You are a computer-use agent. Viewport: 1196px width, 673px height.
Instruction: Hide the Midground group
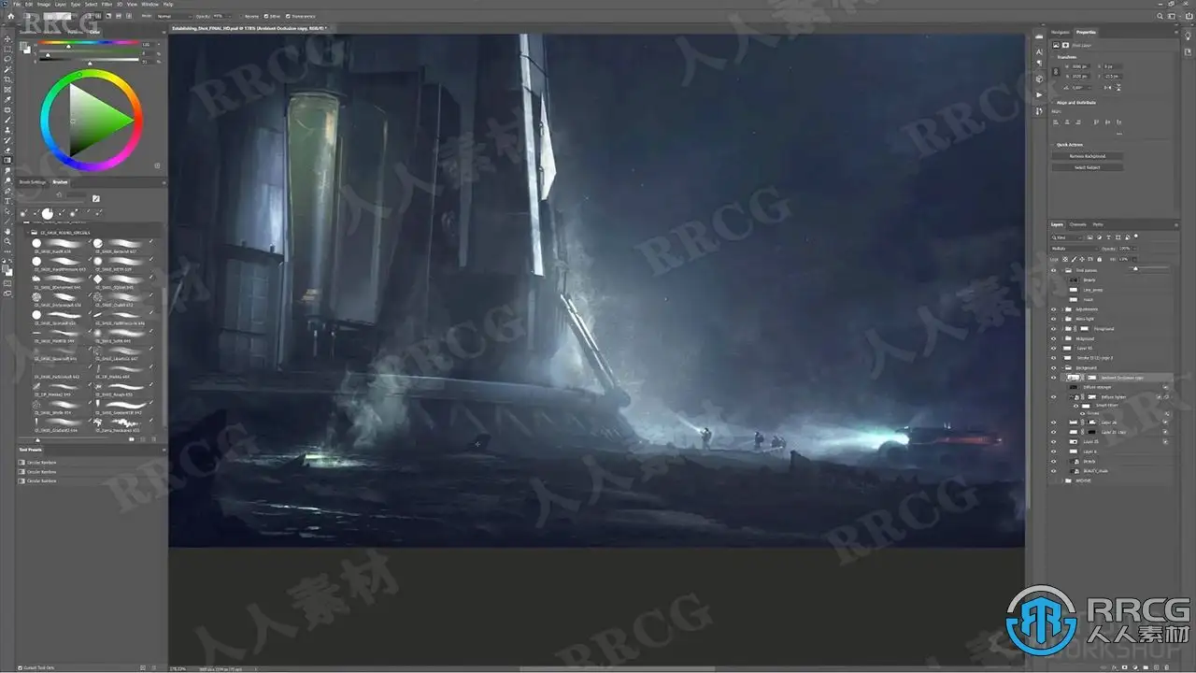tap(1054, 338)
